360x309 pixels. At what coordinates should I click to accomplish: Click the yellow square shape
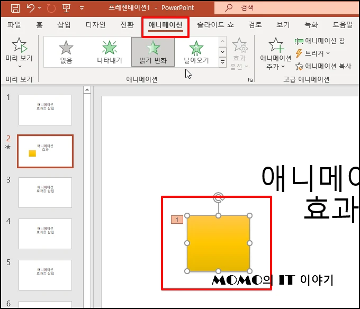click(x=218, y=243)
